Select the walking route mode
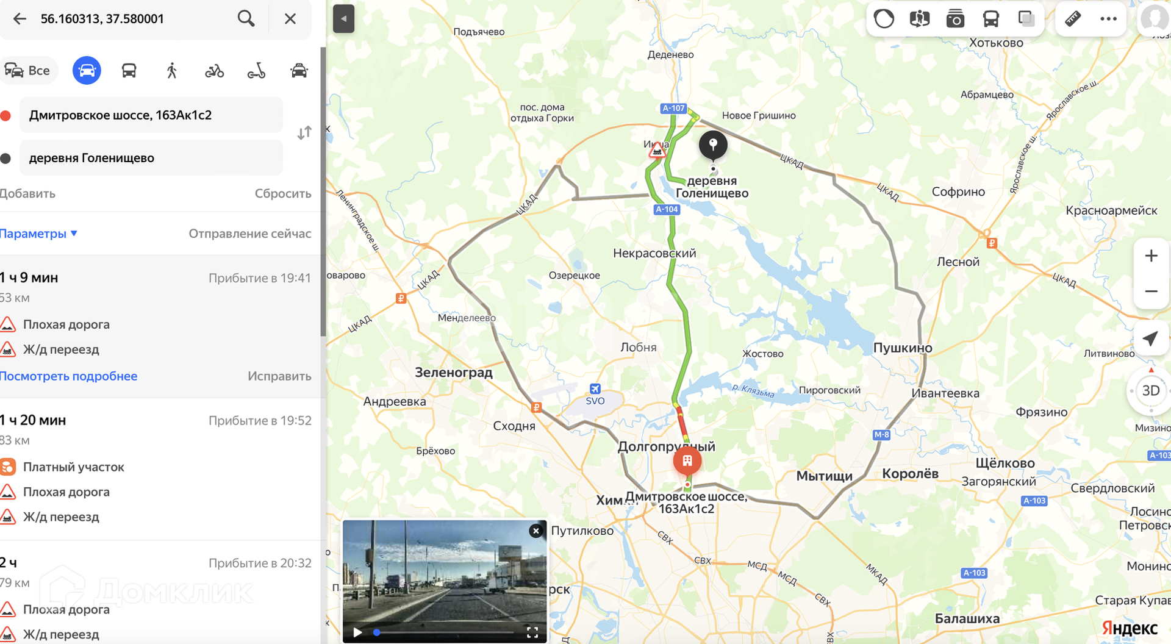Image resolution: width=1171 pixels, height=644 pixels. (x=171, y=71)
